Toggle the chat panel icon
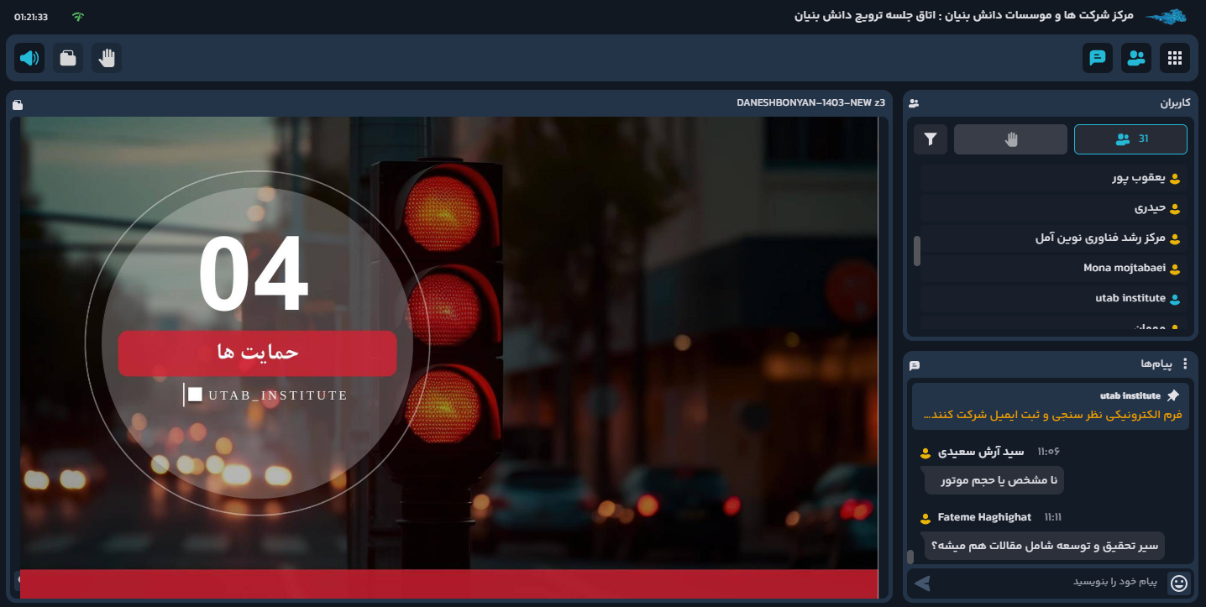Image resolution: width=1206 pixels, height=607 pixels. pos(1097,58)
